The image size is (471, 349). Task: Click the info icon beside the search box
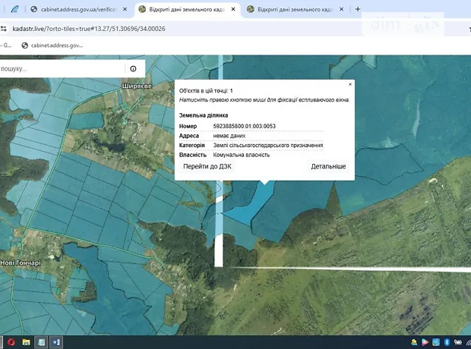click(x=133, y=68)
